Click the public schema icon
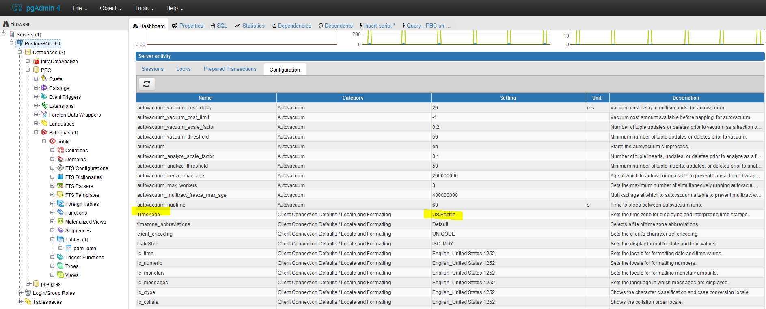This screenshot has width=766, height=309. [52, 141]
